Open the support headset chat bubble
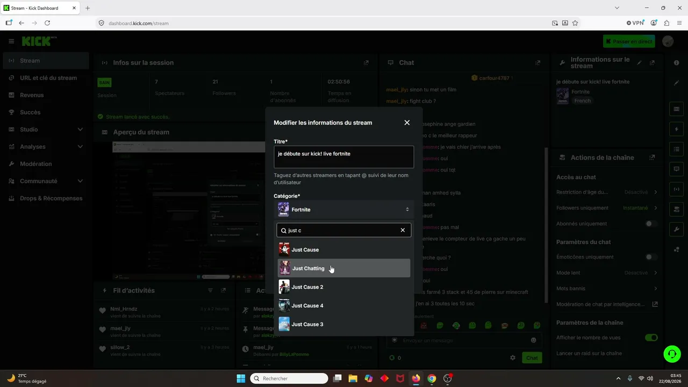 point(672,354)
